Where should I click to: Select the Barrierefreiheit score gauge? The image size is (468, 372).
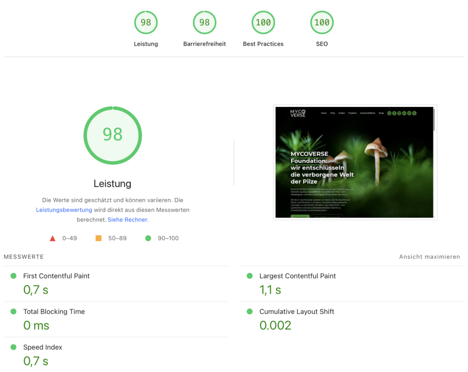click(204, 23)
